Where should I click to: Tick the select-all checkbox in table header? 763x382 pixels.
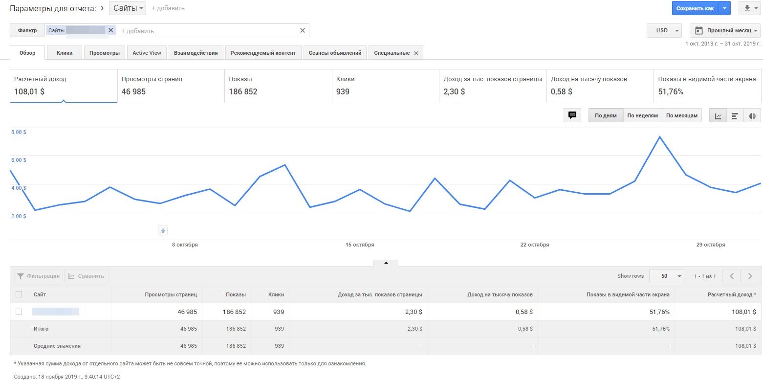coord(19,294)
